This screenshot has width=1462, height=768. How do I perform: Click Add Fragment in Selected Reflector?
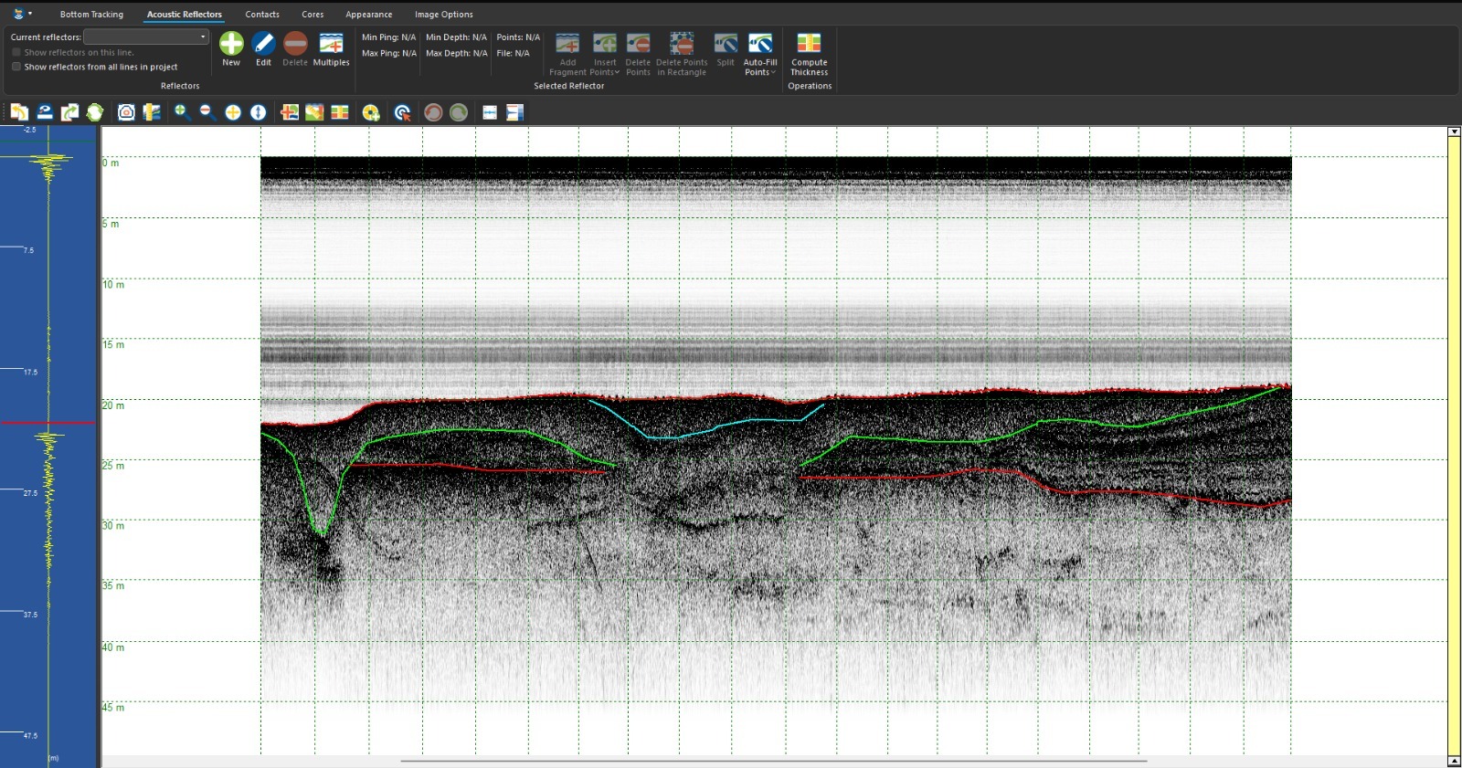click(x=567, y=55)
